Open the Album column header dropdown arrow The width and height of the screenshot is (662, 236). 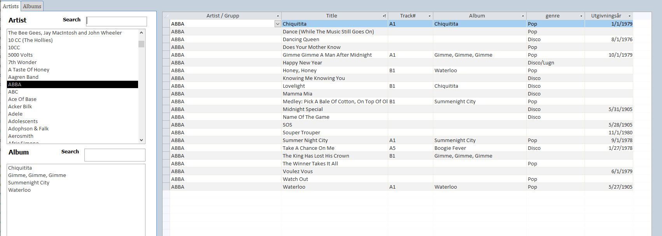click(x=523, y=16)
